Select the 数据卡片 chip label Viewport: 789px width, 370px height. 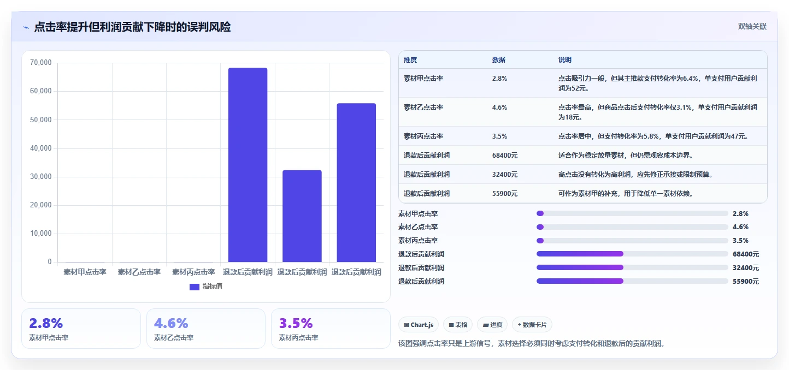click(535, 325)
